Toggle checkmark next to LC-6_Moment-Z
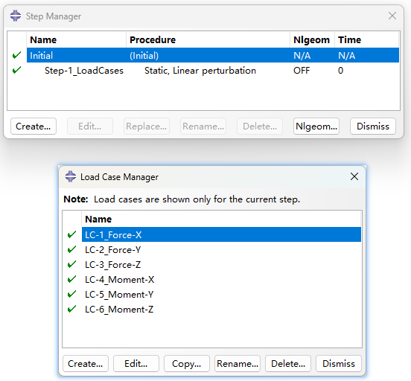This screenshot has height=381, width=411. click(71, 309)
